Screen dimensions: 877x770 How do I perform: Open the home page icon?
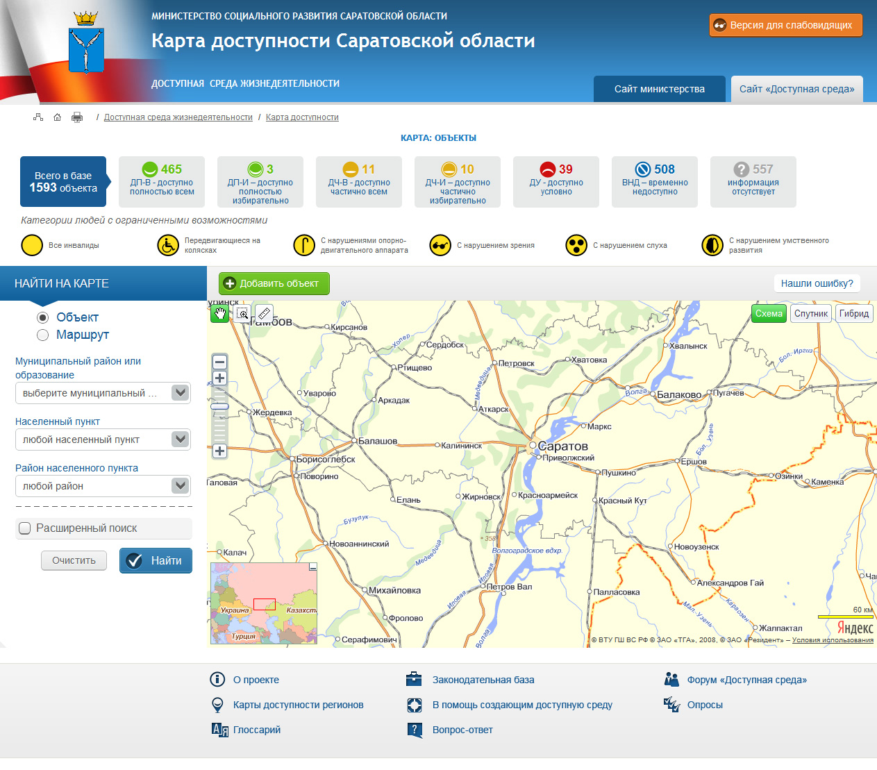(58, 117)
